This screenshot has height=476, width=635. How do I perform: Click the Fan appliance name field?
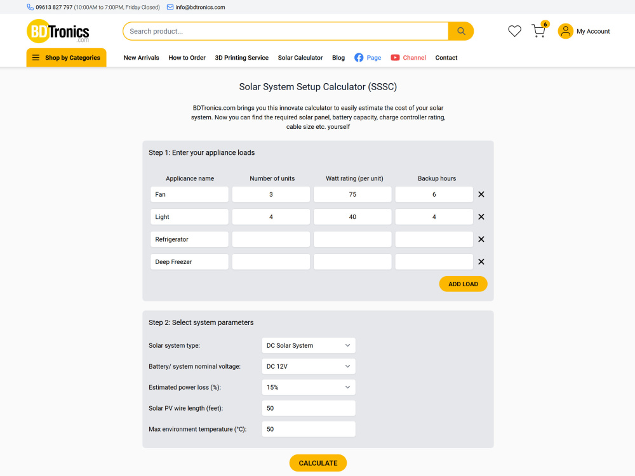[189, 194]
